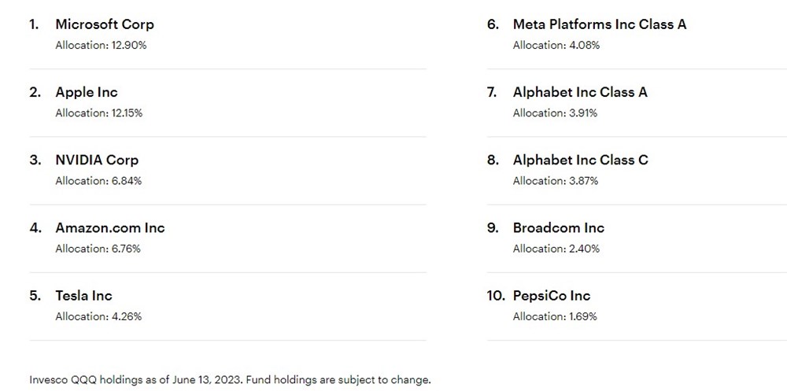Select PepsiCo's 1.69% allocation figure
Image resolution: width=787 pixels, height=391 pixels.
[x=555, y=316]
